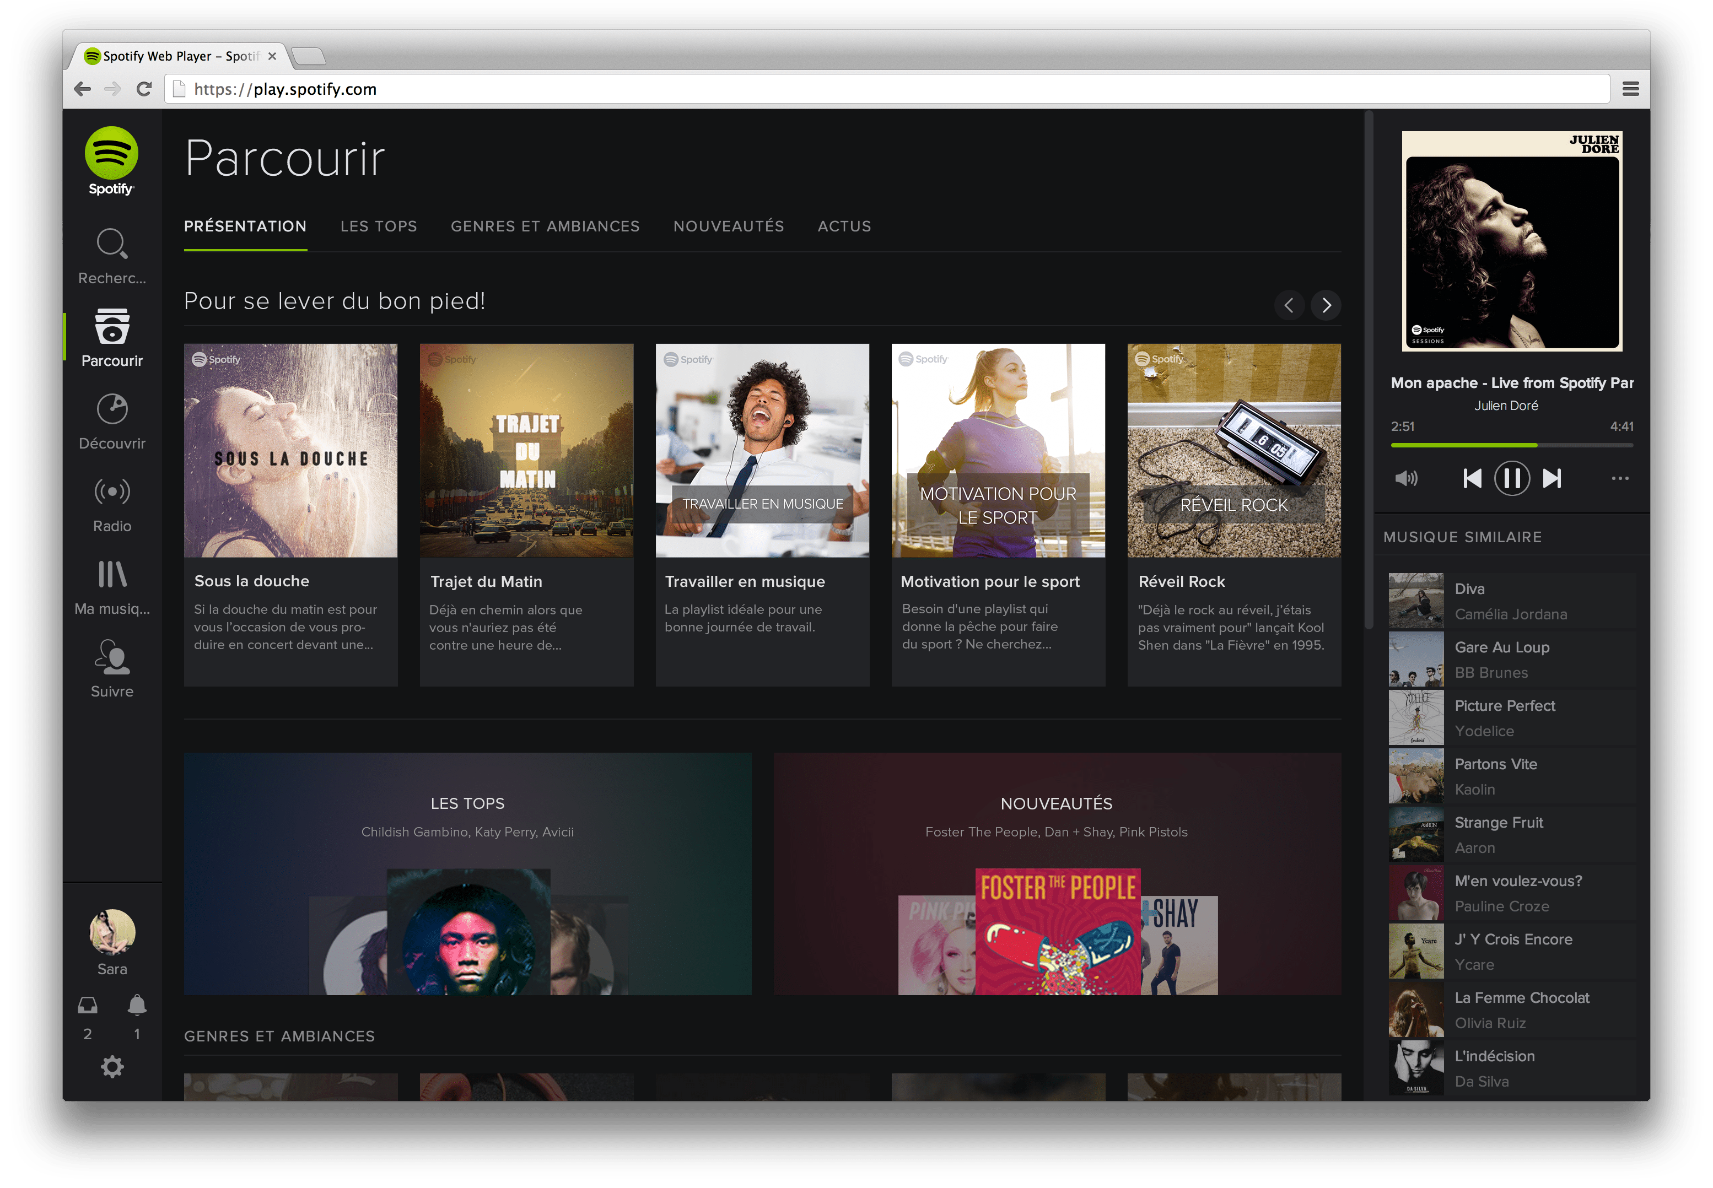Click the main content vertical scrollbar

(x=1369, y=370)
